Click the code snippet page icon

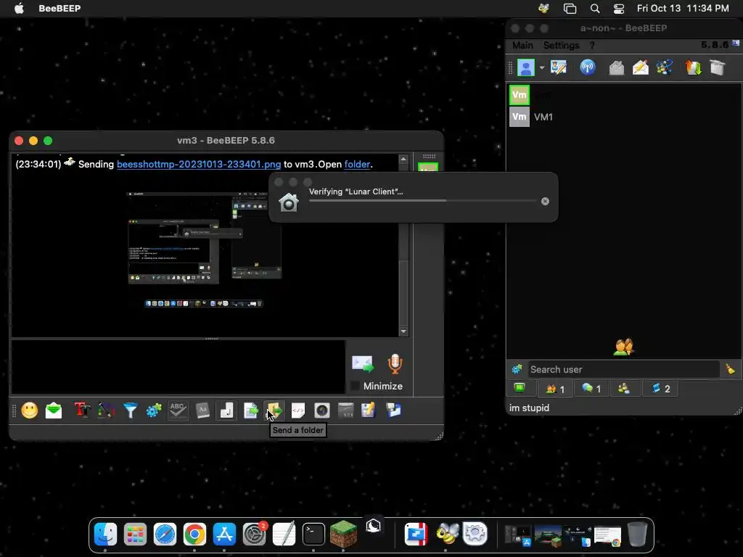click(x=298, y=410)
